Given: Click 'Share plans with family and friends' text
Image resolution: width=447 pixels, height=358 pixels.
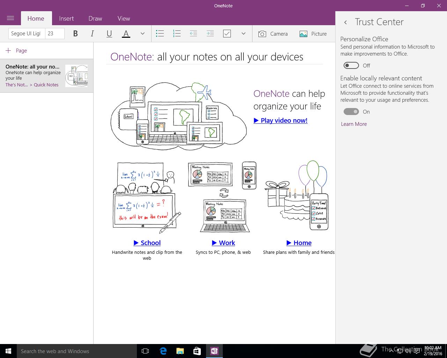Looking at the screenshot, I should 299,252.
